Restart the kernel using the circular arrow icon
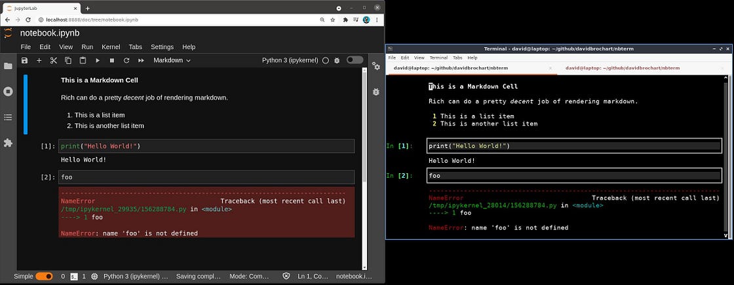This screenshot has width=734, height=285. (x=126, y=60)
